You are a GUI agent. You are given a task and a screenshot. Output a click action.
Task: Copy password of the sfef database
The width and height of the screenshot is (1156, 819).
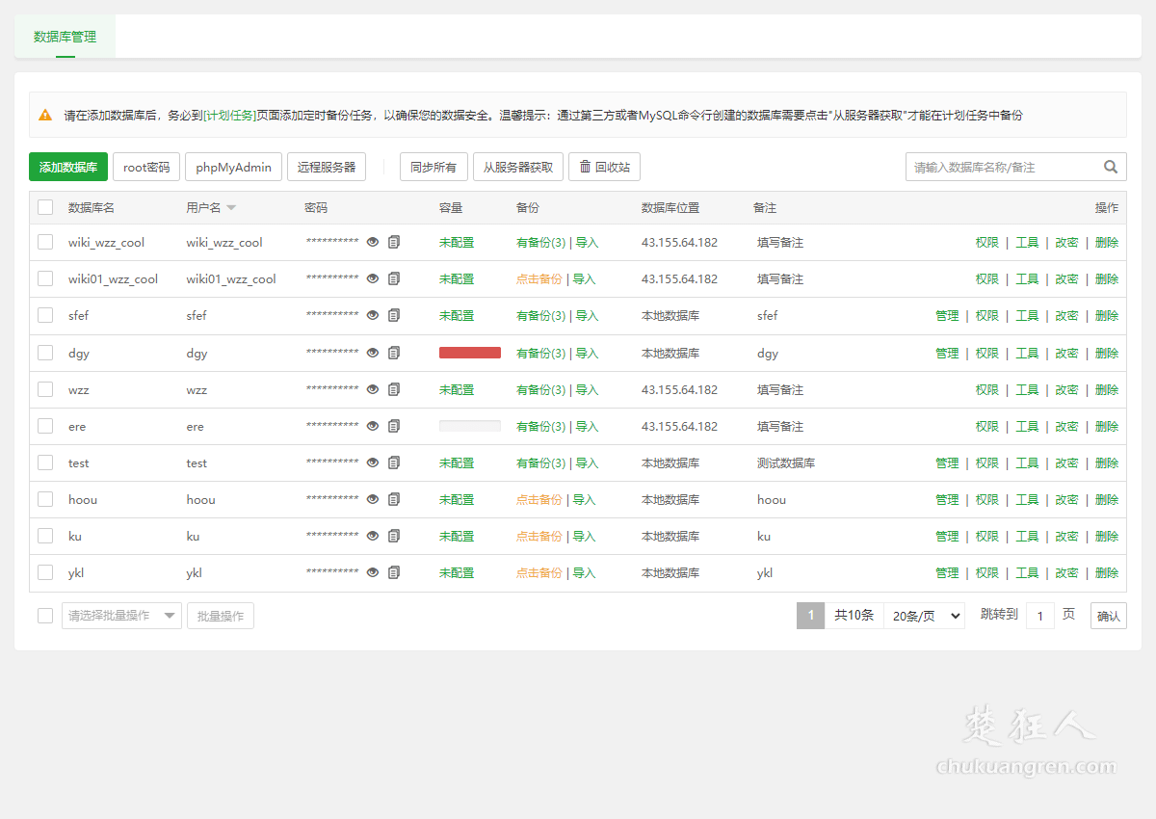coord(394,316)
